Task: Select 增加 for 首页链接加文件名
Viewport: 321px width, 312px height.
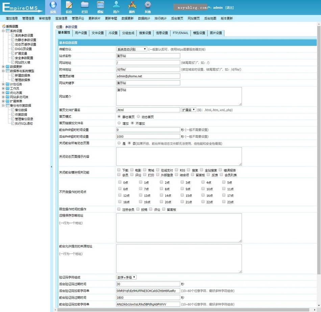Action: [119, 123]
